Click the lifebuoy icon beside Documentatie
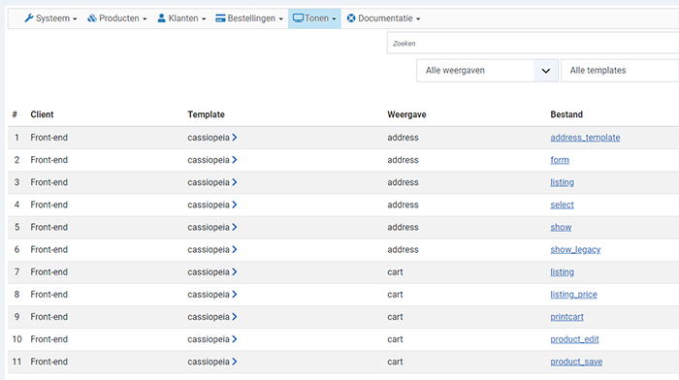679x380 pixels. coord(351,18)
